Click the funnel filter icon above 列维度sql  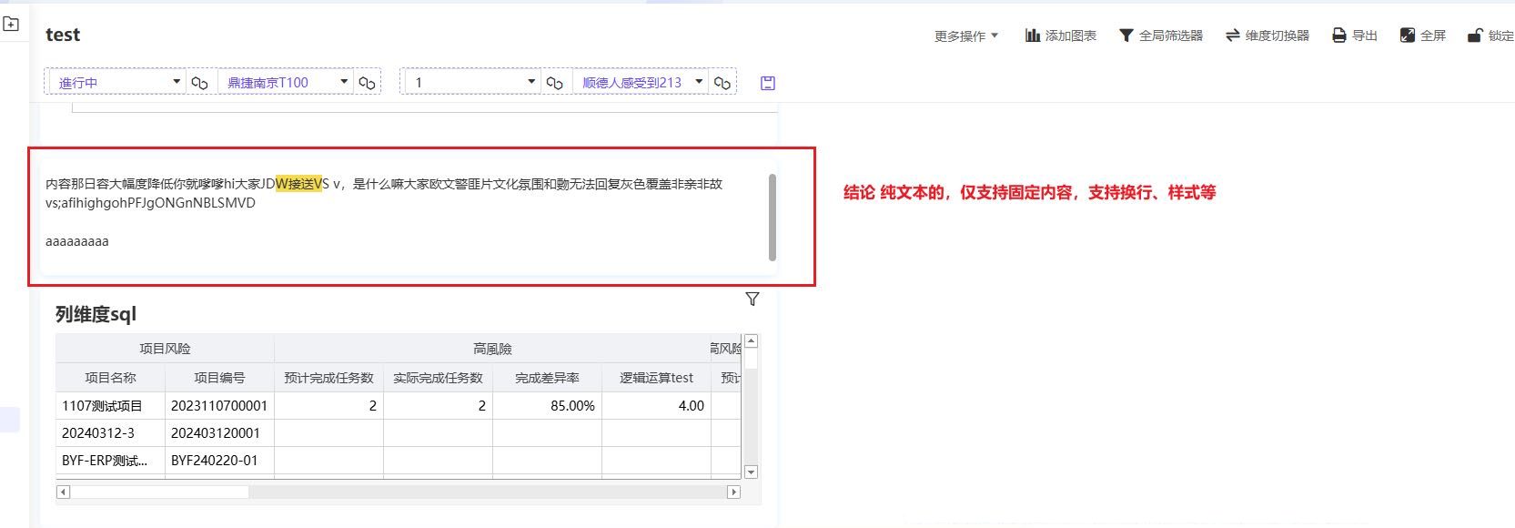click(x=752, y=299)
